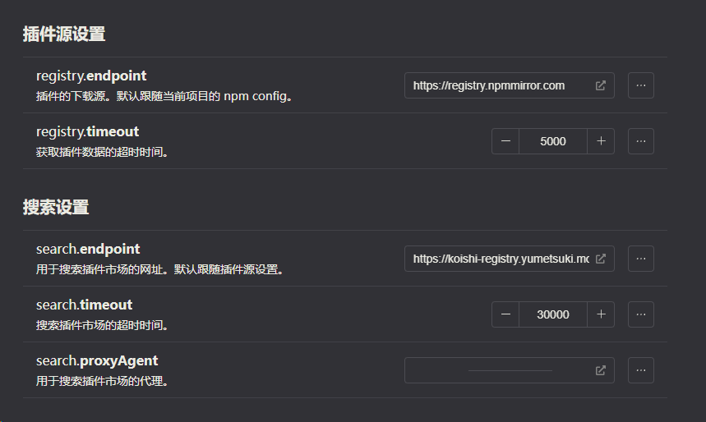Click the 搜索设置 section heading
The width and height of the screenshot is (706, 422).
point(56,208)
